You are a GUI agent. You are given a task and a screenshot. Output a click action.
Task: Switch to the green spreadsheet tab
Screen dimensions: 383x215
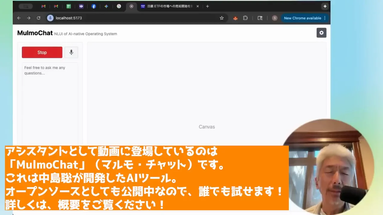[x=69, y=6]
